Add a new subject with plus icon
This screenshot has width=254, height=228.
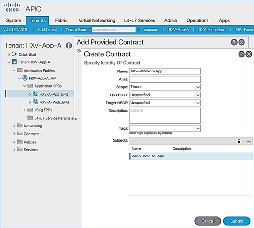click(x=249, y=141)
